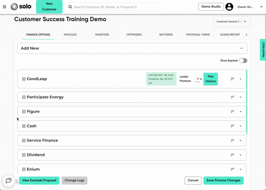The height and width of the screenshot is (190, 266).
Task: Grab the Figure drag handle
Action: [x=24, y=112]
